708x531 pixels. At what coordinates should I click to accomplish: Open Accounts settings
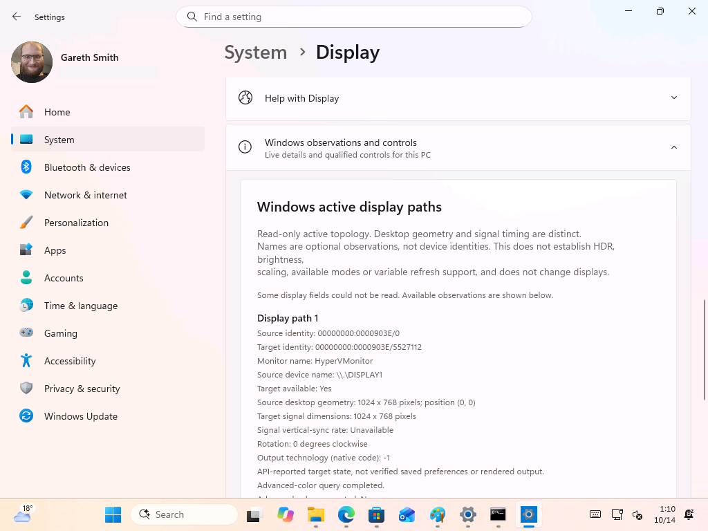click(107, 278)
